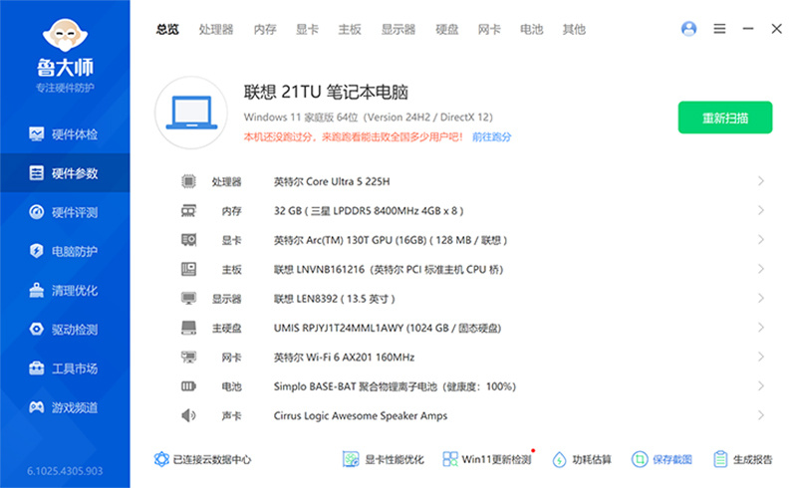This screenshot has height=488, width=797.
Task: Click the 主硬盘 disk drive icon
Action: pos(188,328)
